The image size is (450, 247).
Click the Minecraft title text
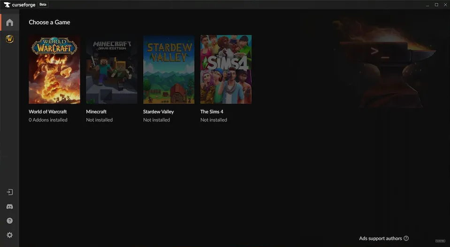click(x=96, y=112)
